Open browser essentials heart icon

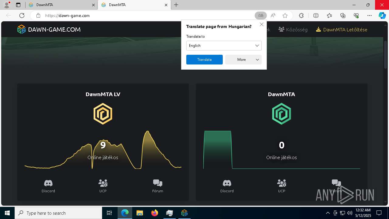tap(356, 16)
